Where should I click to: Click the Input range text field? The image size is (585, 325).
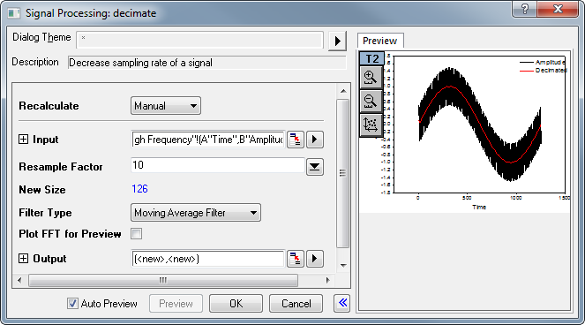pos(208,140)
